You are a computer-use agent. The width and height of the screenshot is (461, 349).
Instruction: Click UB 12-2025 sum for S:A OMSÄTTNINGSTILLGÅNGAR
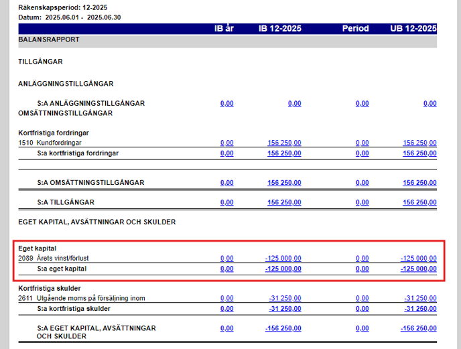pyautogui.click(x=419, y=183)
